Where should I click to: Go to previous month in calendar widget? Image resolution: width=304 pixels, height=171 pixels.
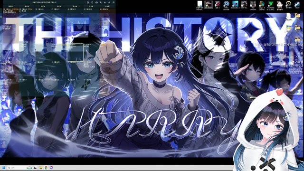point(105,2)
